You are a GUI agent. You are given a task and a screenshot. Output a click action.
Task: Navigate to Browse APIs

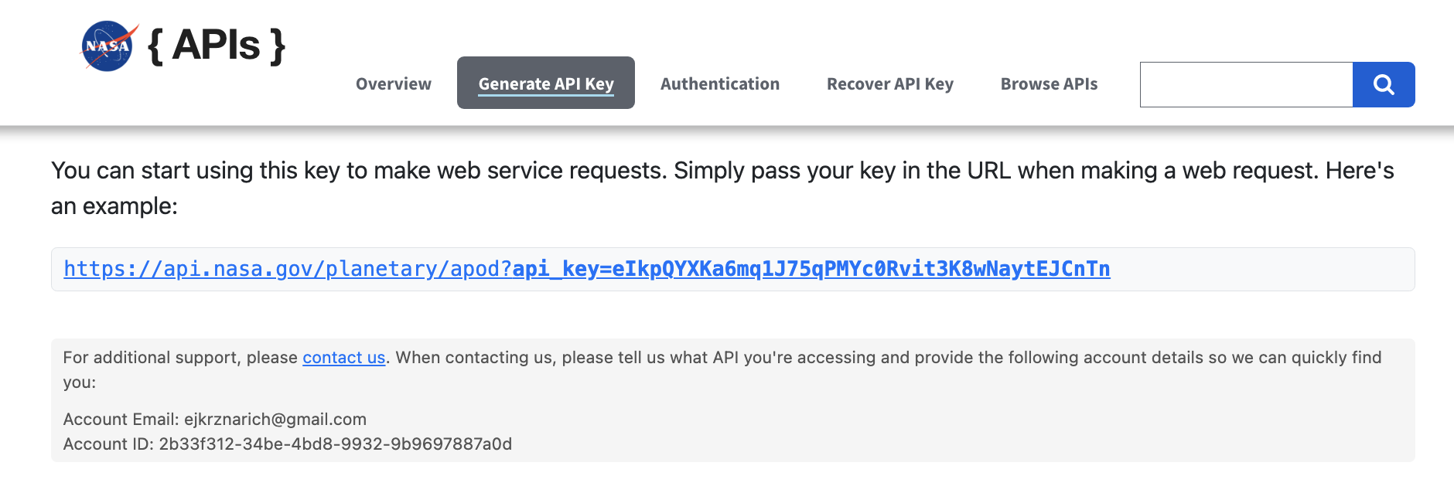pyautogui.click(x=1049, y=83)
